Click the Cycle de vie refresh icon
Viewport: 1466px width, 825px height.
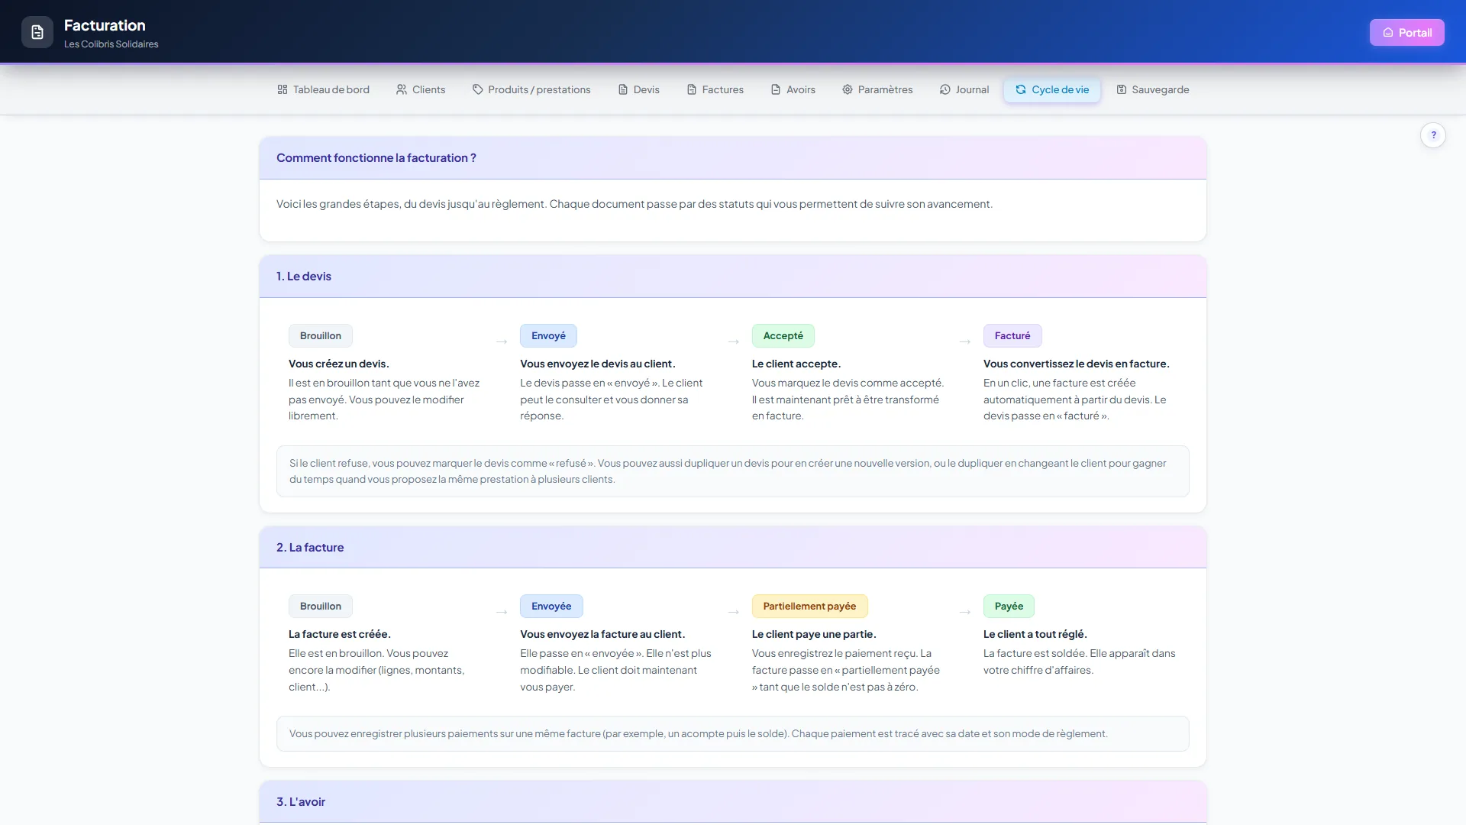pos(1021,89)
